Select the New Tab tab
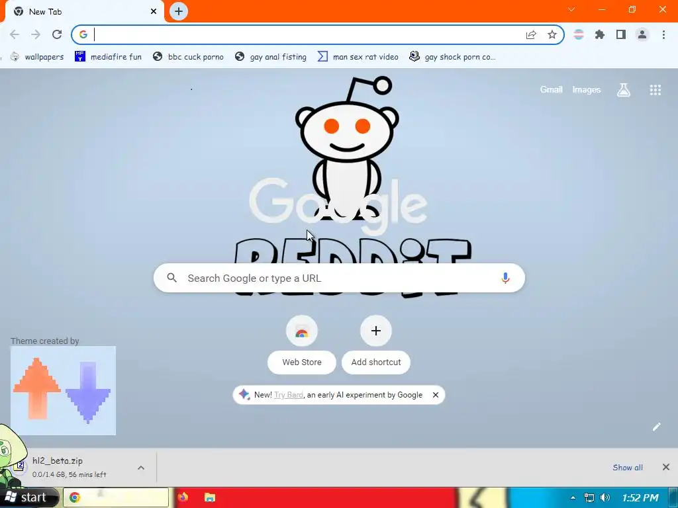Viewport: 678px width, 508px height. tap(84, 12)
